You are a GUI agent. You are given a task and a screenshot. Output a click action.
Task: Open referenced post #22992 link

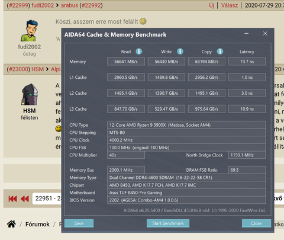91,5
